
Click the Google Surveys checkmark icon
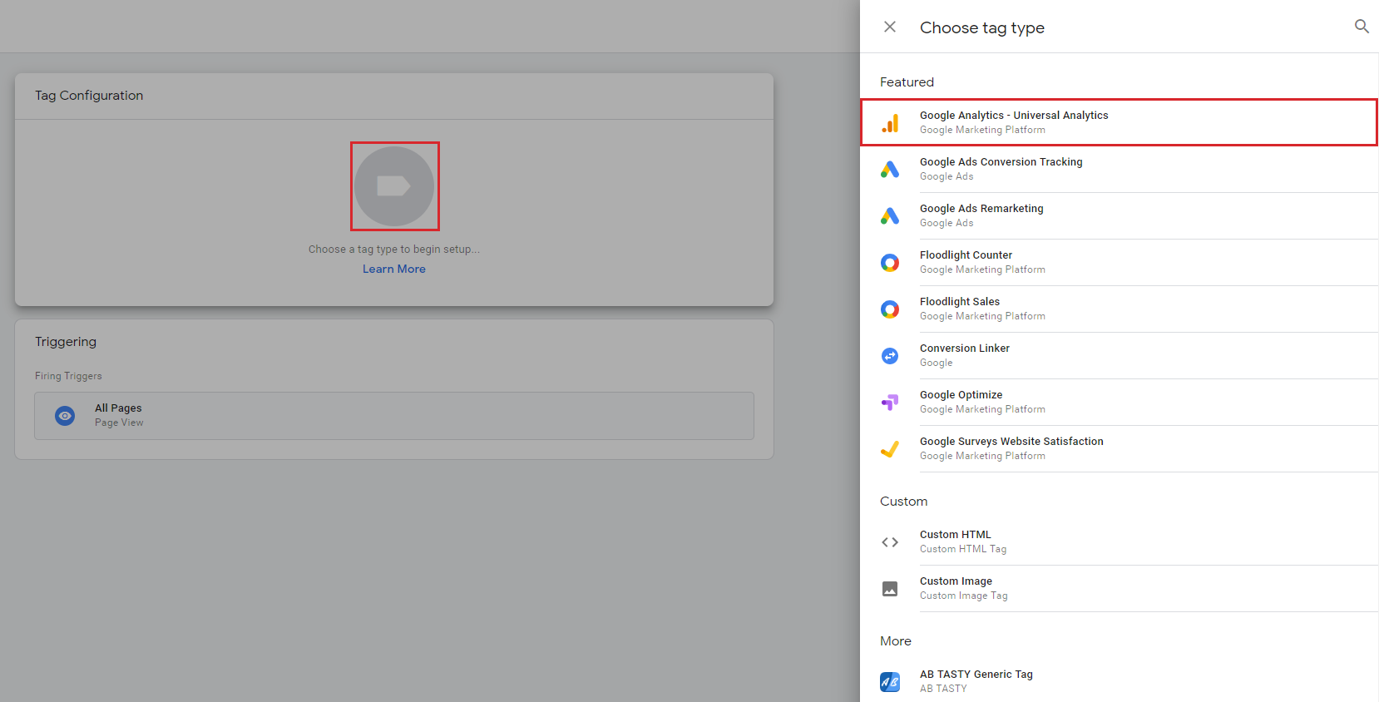890,449
